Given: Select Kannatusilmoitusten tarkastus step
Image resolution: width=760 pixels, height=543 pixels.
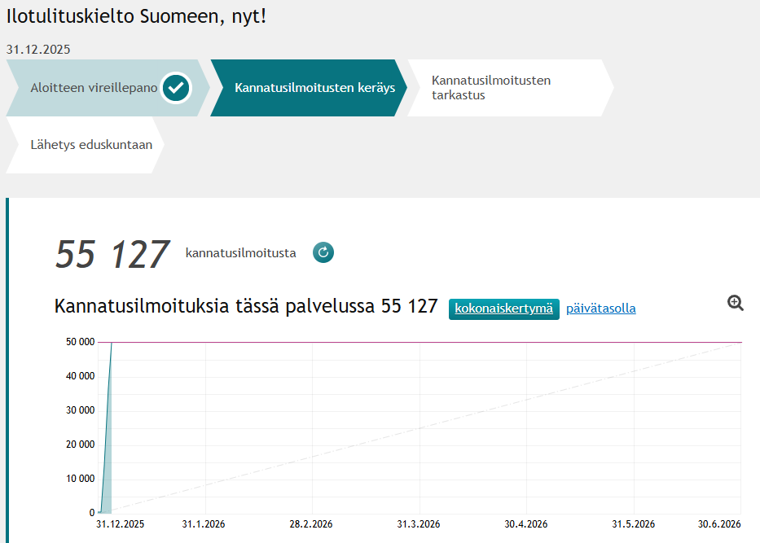Looking at the screenshot, I should click(x=511, y=88).
